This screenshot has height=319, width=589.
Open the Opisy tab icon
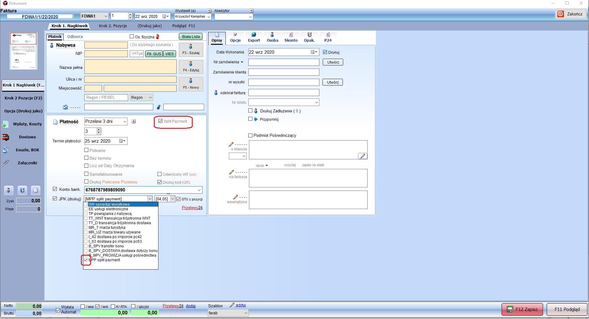pyautogui.click(x=217, y=35)
